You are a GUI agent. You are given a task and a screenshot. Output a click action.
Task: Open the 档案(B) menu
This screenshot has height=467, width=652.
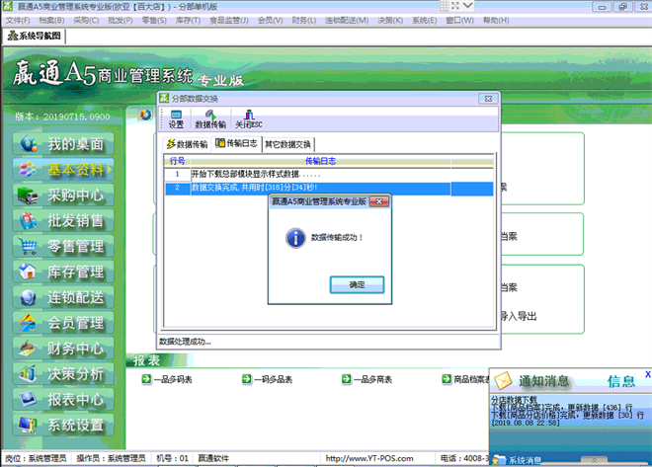pos(51,21)
